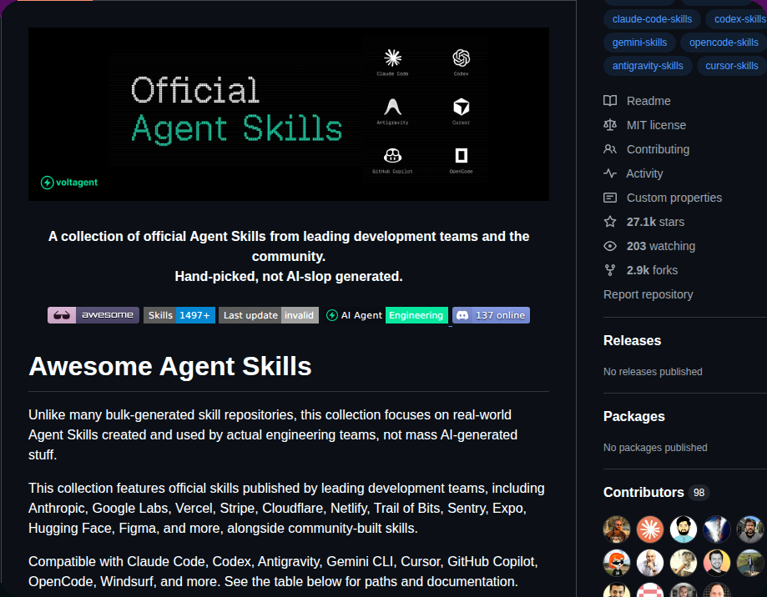This screenshot has height=597, width=767.
Task: Open the awesome sunglasses badge
Action: click(93, 315)
